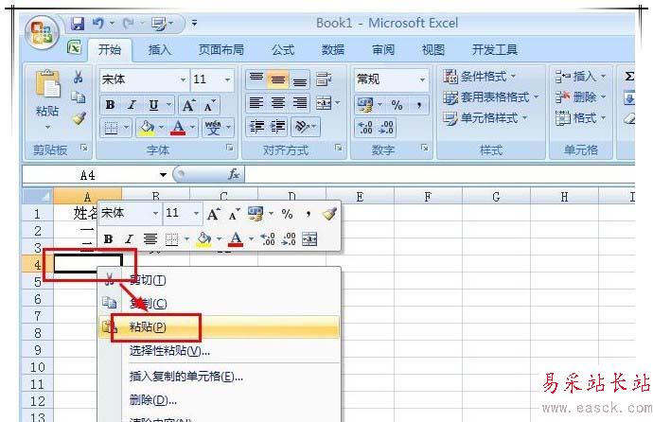Center text horizontally in ribbon
Image resolution: width=653 pixels, height=422 pixels.
click(278, 102)
